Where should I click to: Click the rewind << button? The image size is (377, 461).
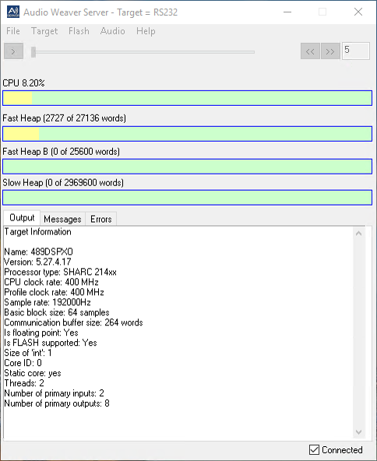[310, 51]
